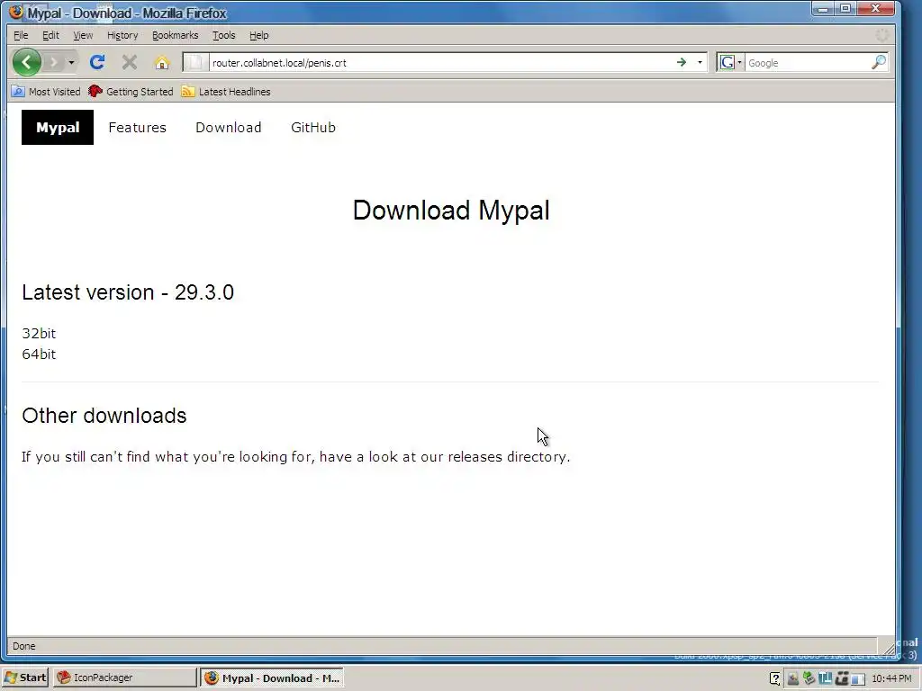This screenshot has width=922, height=691.
Task: Open the releases directory link
Action: click(x=508, y=456)
